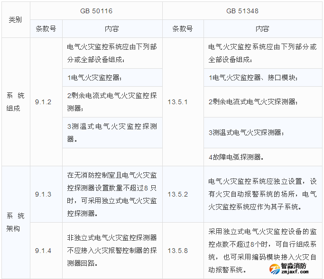Viewport: 324px width, 279px height.
Task: Click the zmjaxf.com watermark link
Action: (x=295, y=273)
